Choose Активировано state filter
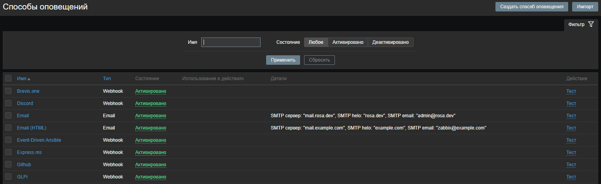Viewport: 601px width, 184px height. click(x=348, y=42)
